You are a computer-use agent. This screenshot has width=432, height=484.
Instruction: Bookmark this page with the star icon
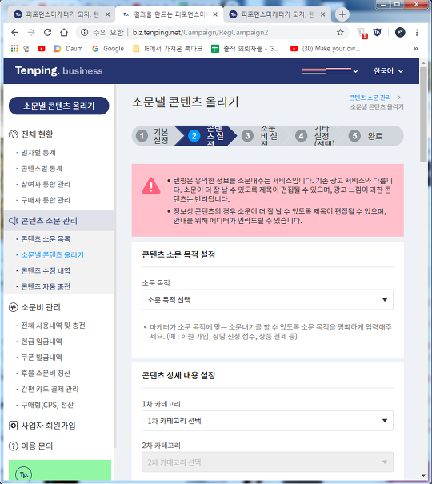(340, 33)
